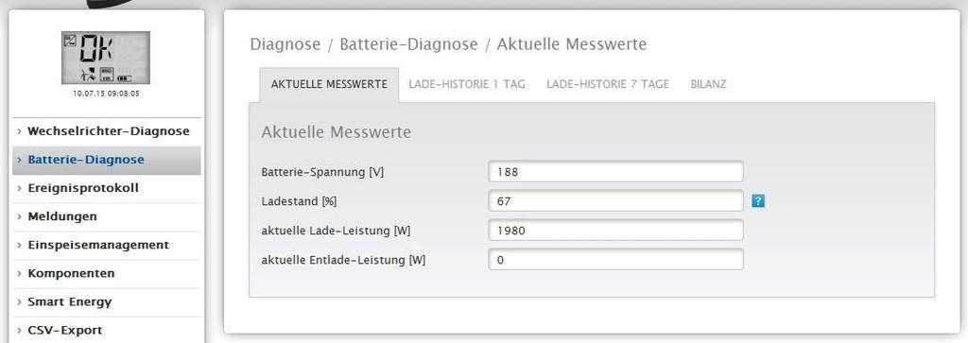
Task: Click the date and time under the display
Action: (106, 94)
